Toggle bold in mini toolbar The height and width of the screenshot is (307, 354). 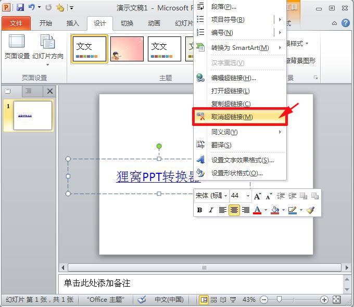(x=199, y=210)
